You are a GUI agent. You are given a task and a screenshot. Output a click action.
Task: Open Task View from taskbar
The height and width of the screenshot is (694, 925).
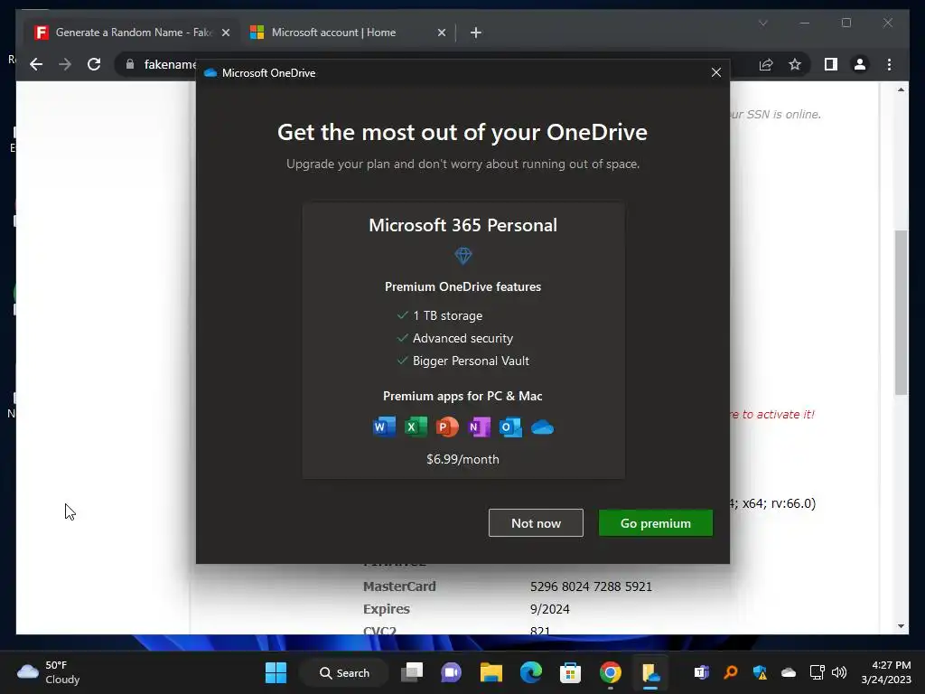point(412,672)
